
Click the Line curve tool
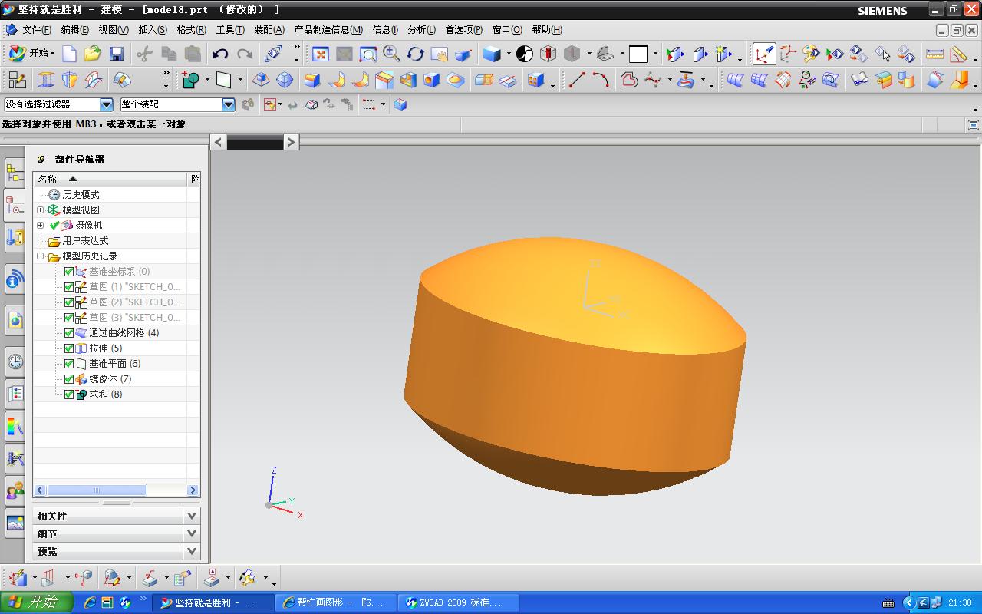pyautogui.click(x=577, y=80)
